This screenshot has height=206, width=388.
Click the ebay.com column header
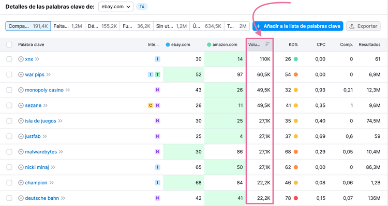point(178,44)
